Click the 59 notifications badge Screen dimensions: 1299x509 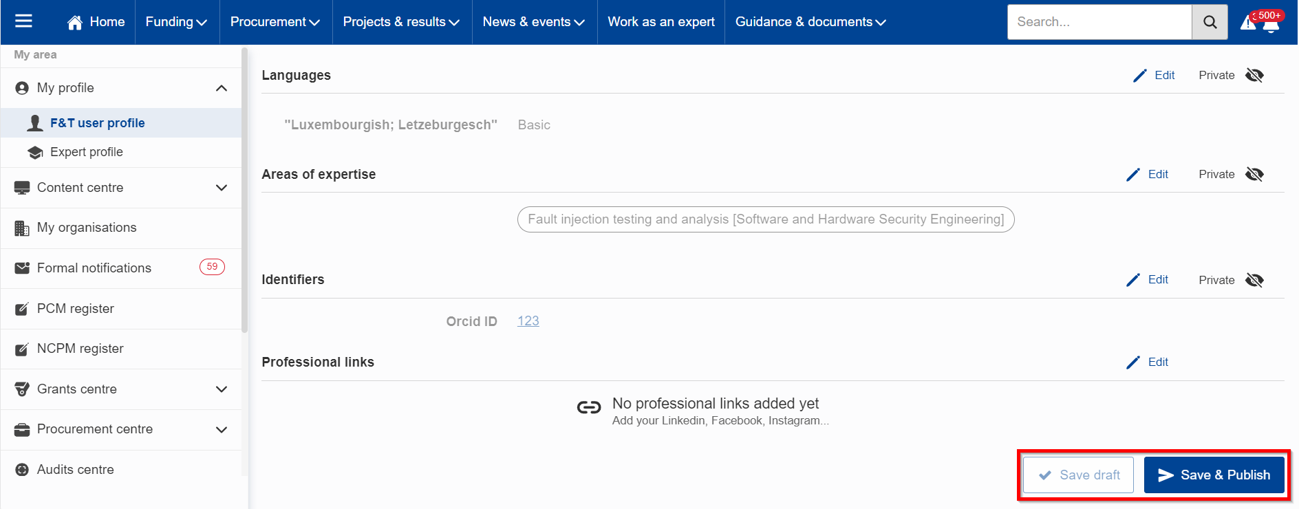(212, 267)
